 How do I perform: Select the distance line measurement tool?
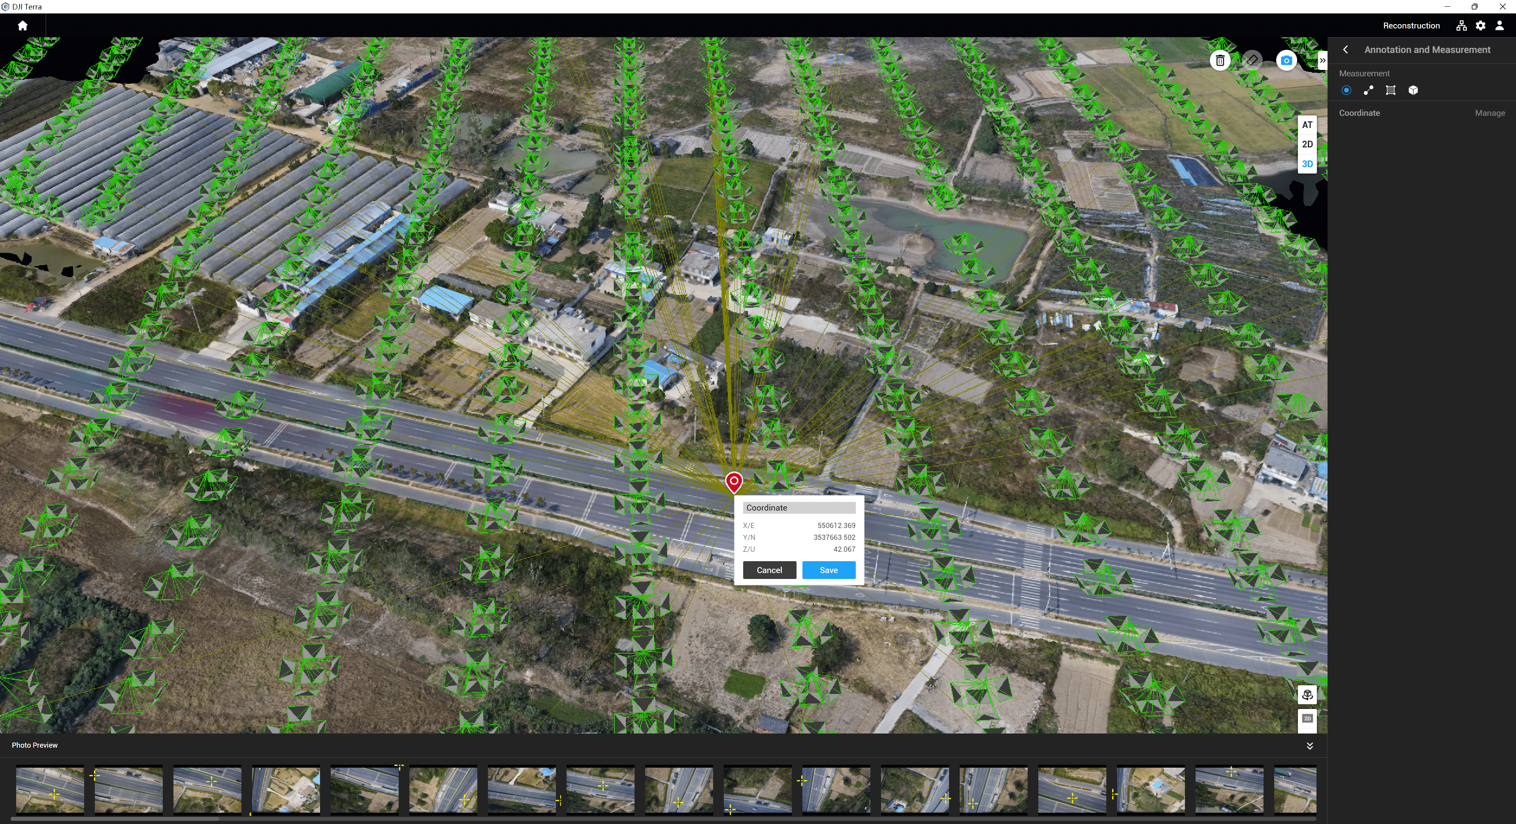tap(1368, 90)
